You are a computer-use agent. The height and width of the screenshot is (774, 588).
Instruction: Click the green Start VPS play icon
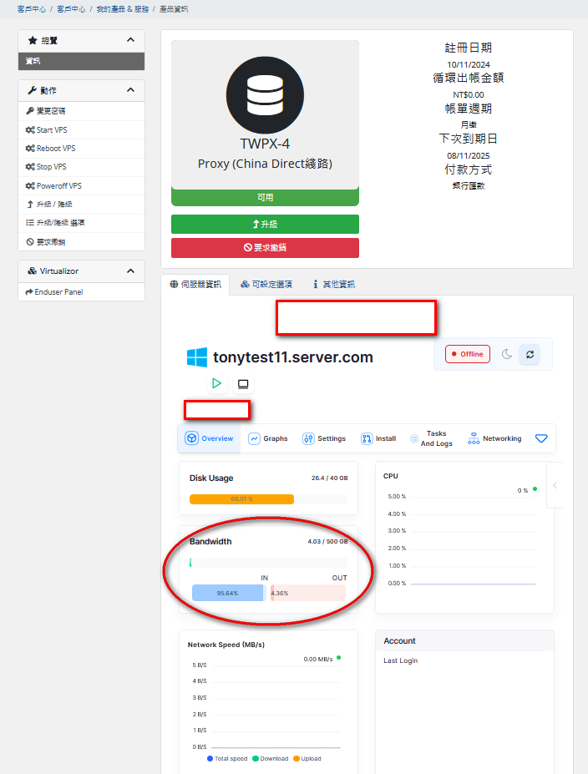point(216,383)
